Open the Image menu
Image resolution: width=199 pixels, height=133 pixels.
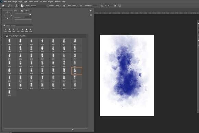pos(15,2)
